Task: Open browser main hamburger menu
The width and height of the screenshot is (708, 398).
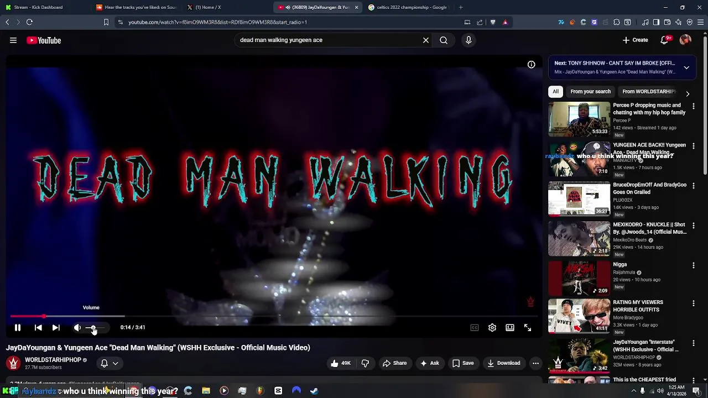Action: [701, 22]
